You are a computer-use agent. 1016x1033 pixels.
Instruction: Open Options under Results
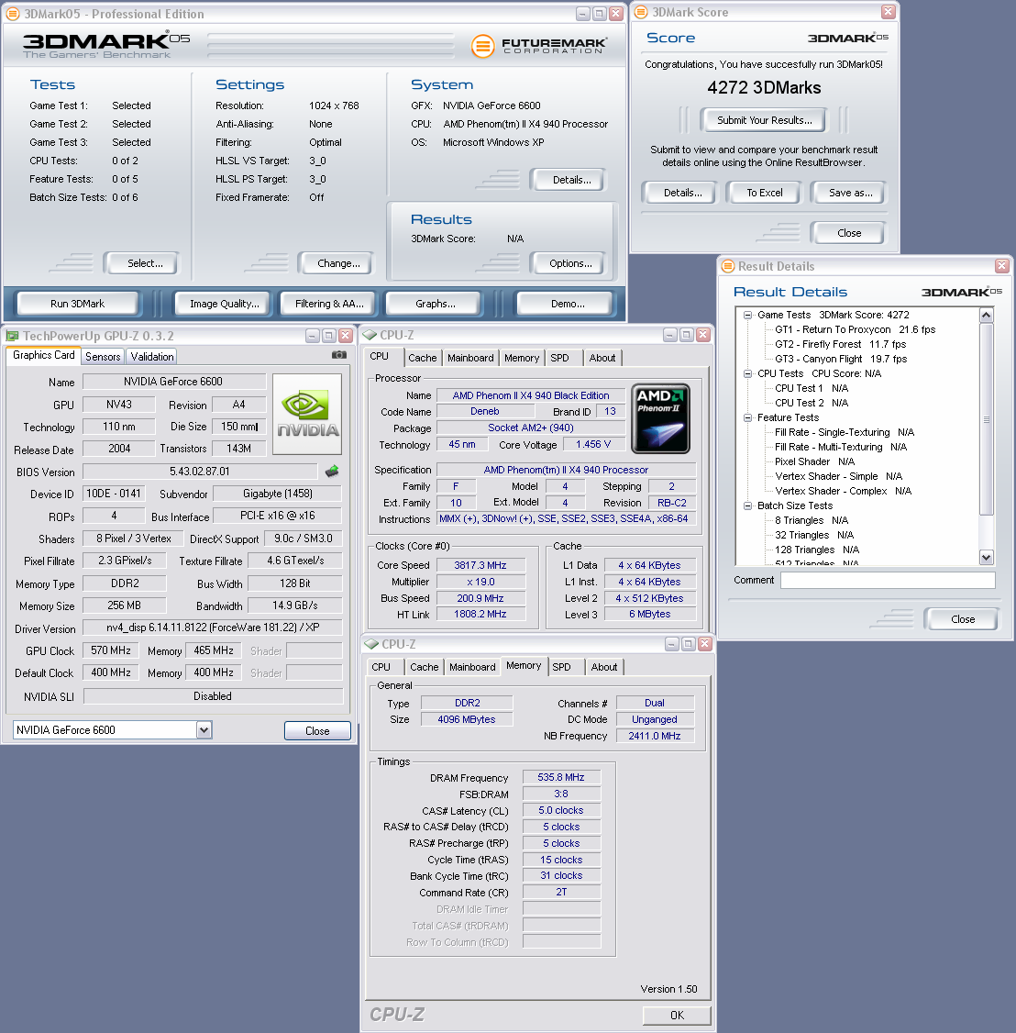coord(570,263)
